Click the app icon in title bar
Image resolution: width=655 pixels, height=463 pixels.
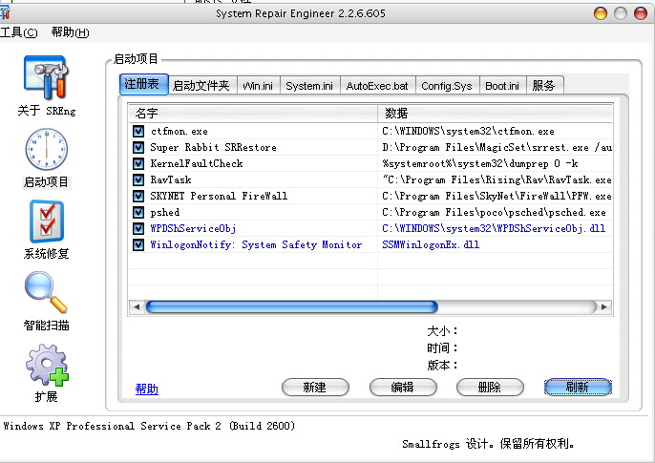[x=5, y=13]
